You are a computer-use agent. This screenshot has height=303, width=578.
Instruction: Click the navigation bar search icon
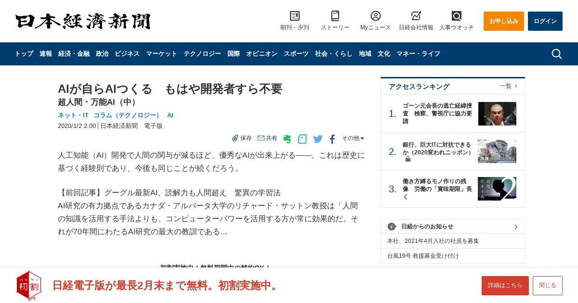pyautogui.click(x=557, y=54)
